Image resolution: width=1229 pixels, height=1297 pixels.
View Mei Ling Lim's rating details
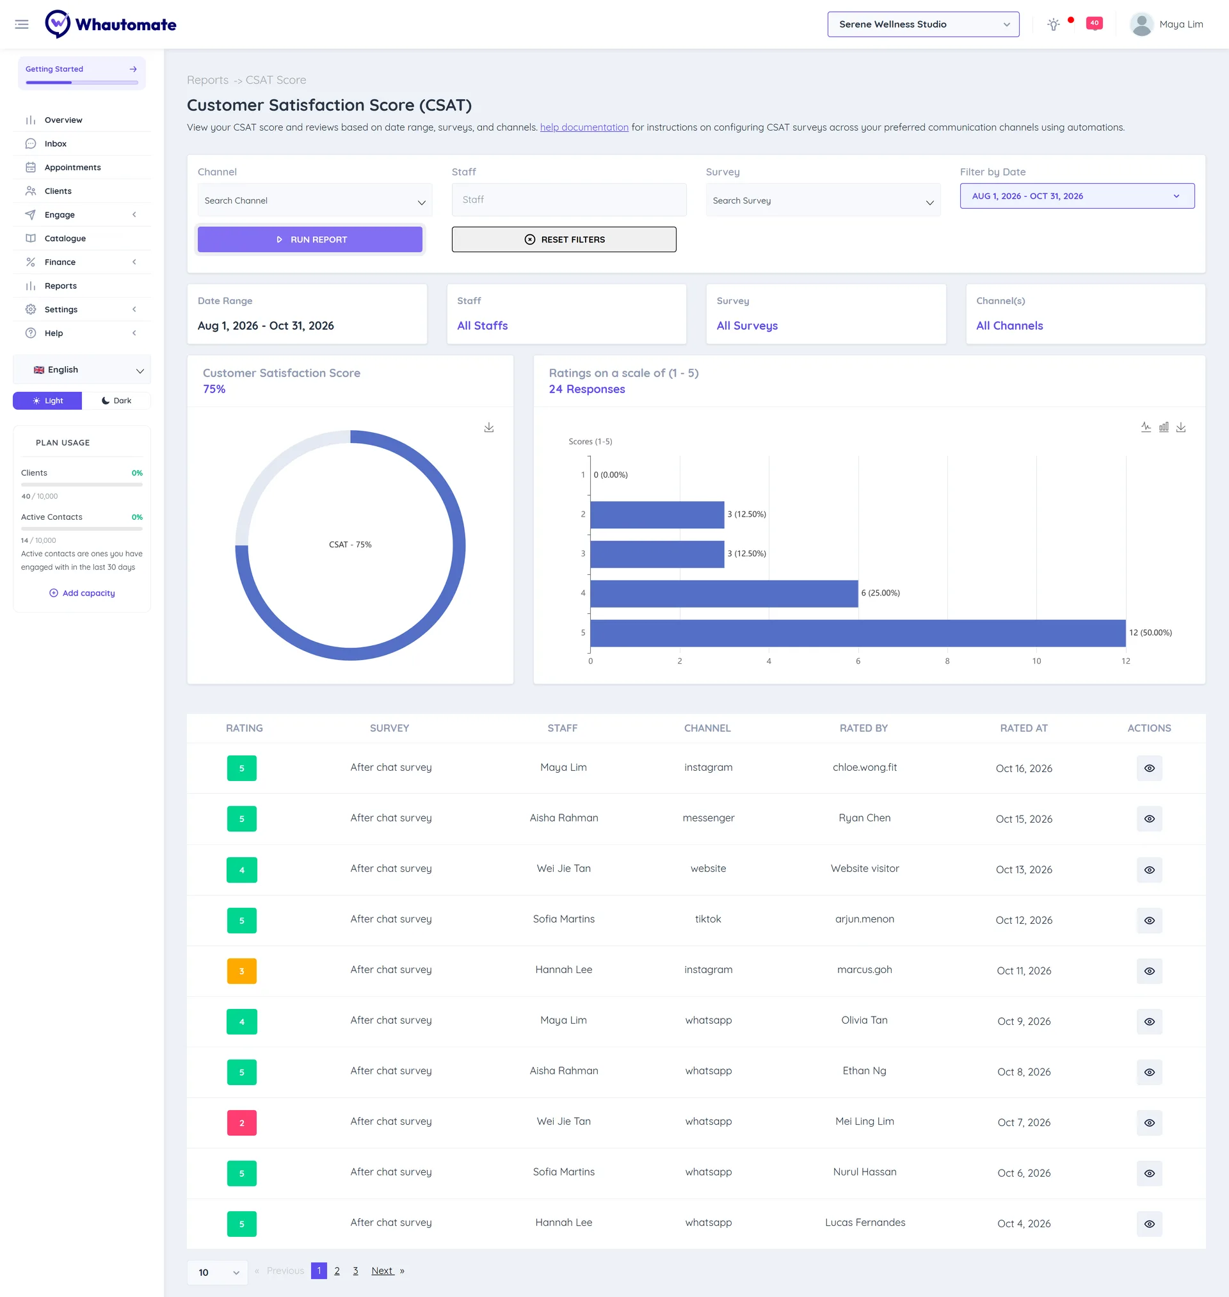pyautogui.click(x=1149, y=1122)
